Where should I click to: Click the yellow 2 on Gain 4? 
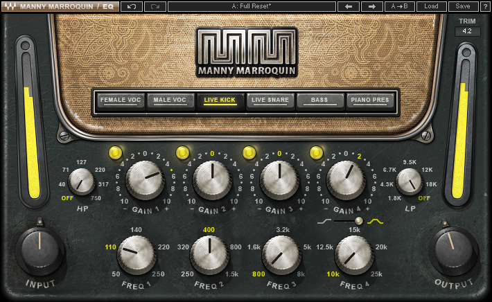(x=359, y=156)
